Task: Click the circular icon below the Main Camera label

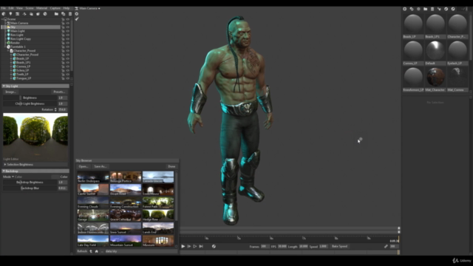Action: (77, 14)
